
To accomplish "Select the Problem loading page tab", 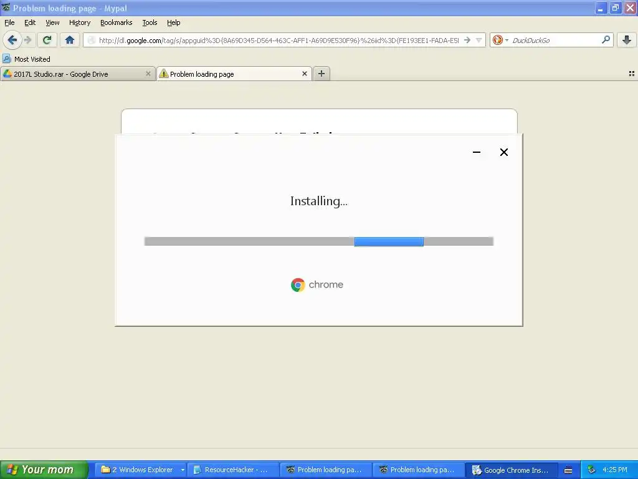I will click(234, 74).
